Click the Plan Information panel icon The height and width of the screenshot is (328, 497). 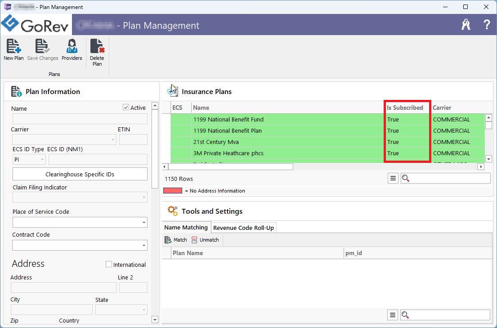[x=17, y=91]
